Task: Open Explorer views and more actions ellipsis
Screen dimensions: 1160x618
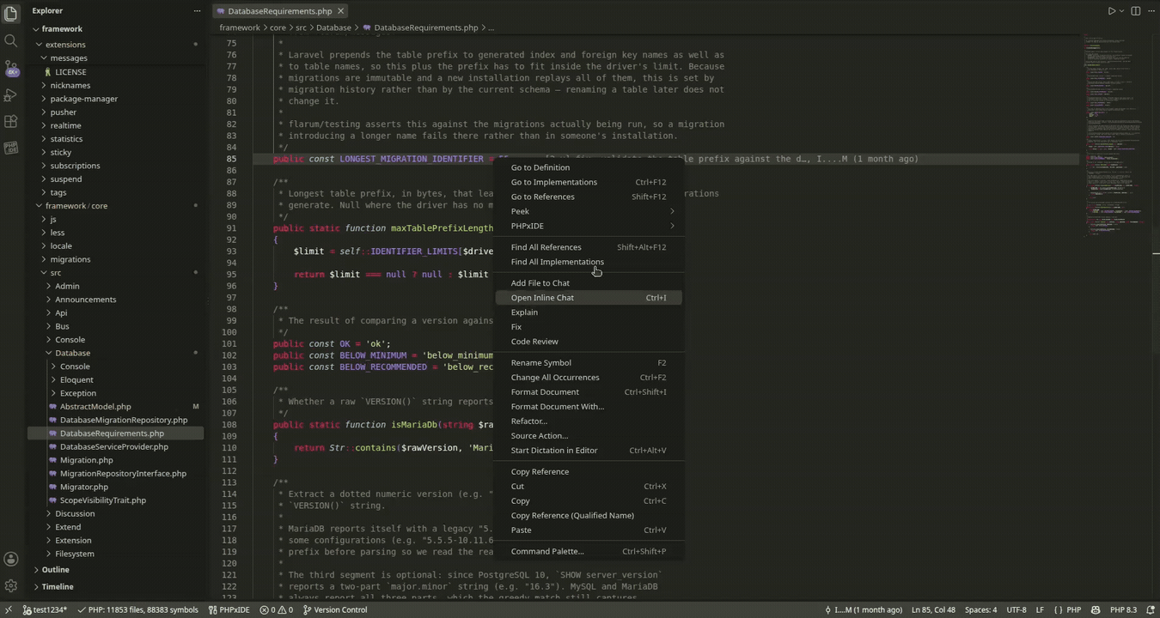Action: (x=198, y=11)
